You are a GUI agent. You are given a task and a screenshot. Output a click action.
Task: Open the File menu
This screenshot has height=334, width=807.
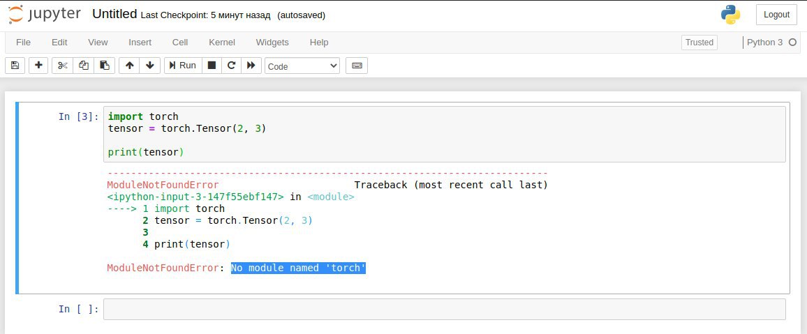[23, 42]
